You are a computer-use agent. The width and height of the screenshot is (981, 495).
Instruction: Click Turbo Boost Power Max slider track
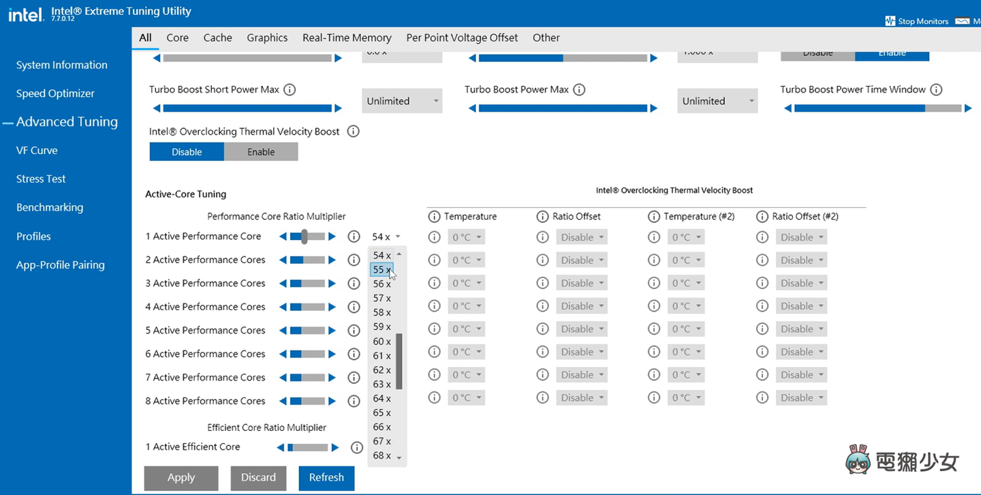click(563, 108)
